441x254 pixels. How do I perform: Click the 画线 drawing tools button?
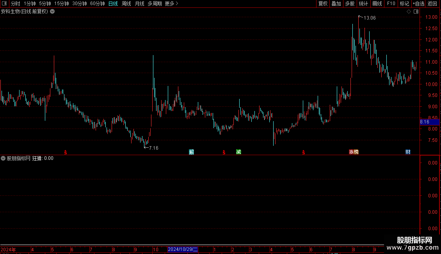(377, 4)
